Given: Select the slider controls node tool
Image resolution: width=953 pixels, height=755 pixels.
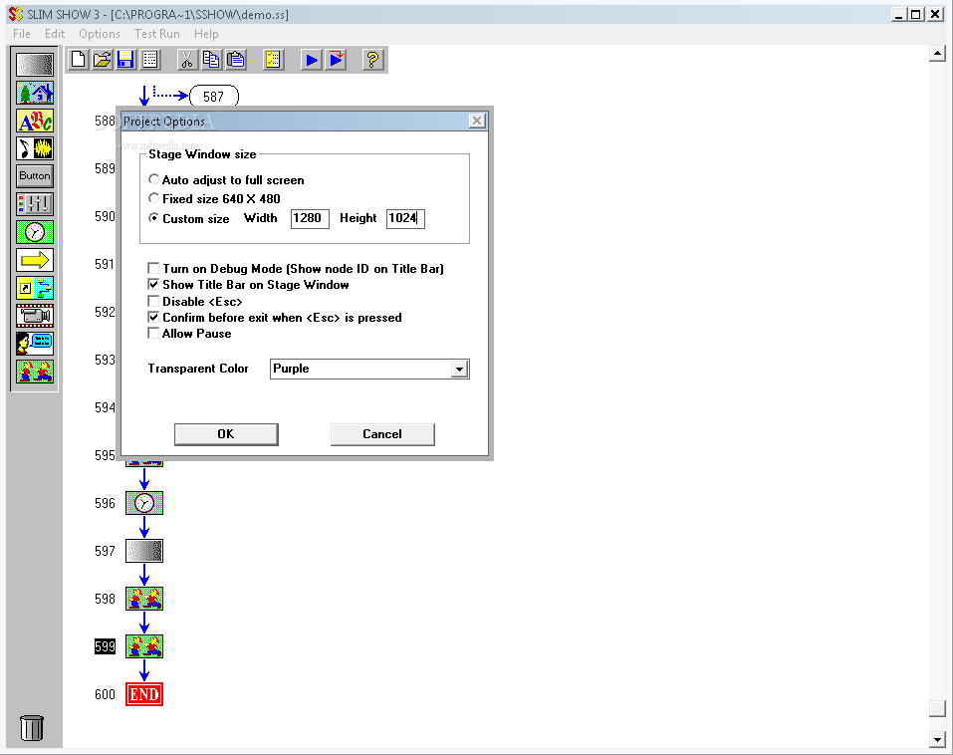Looking at the screenshot, I should 35,204.
